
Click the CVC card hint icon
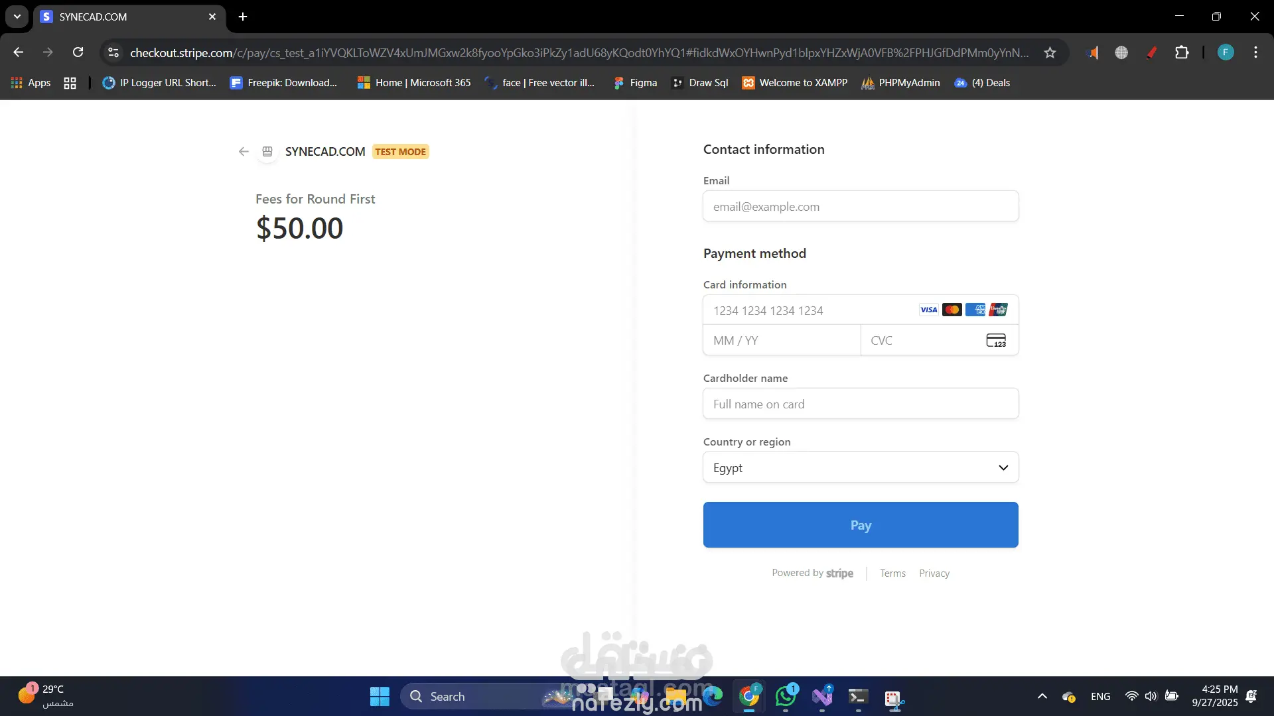[995, 341]
